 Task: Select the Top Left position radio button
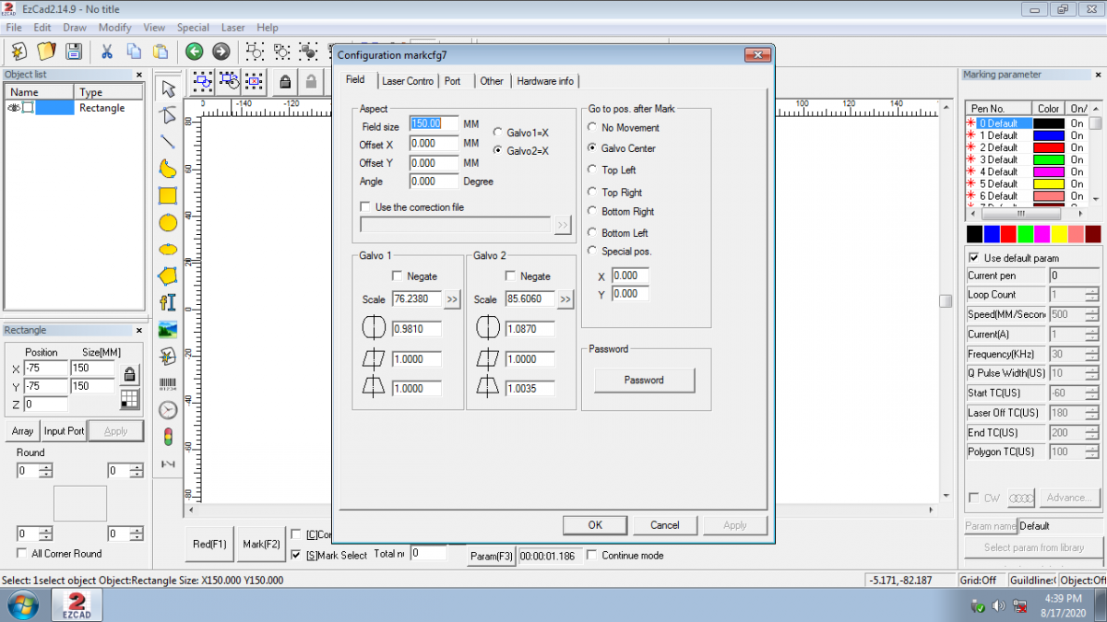[593, 170]
